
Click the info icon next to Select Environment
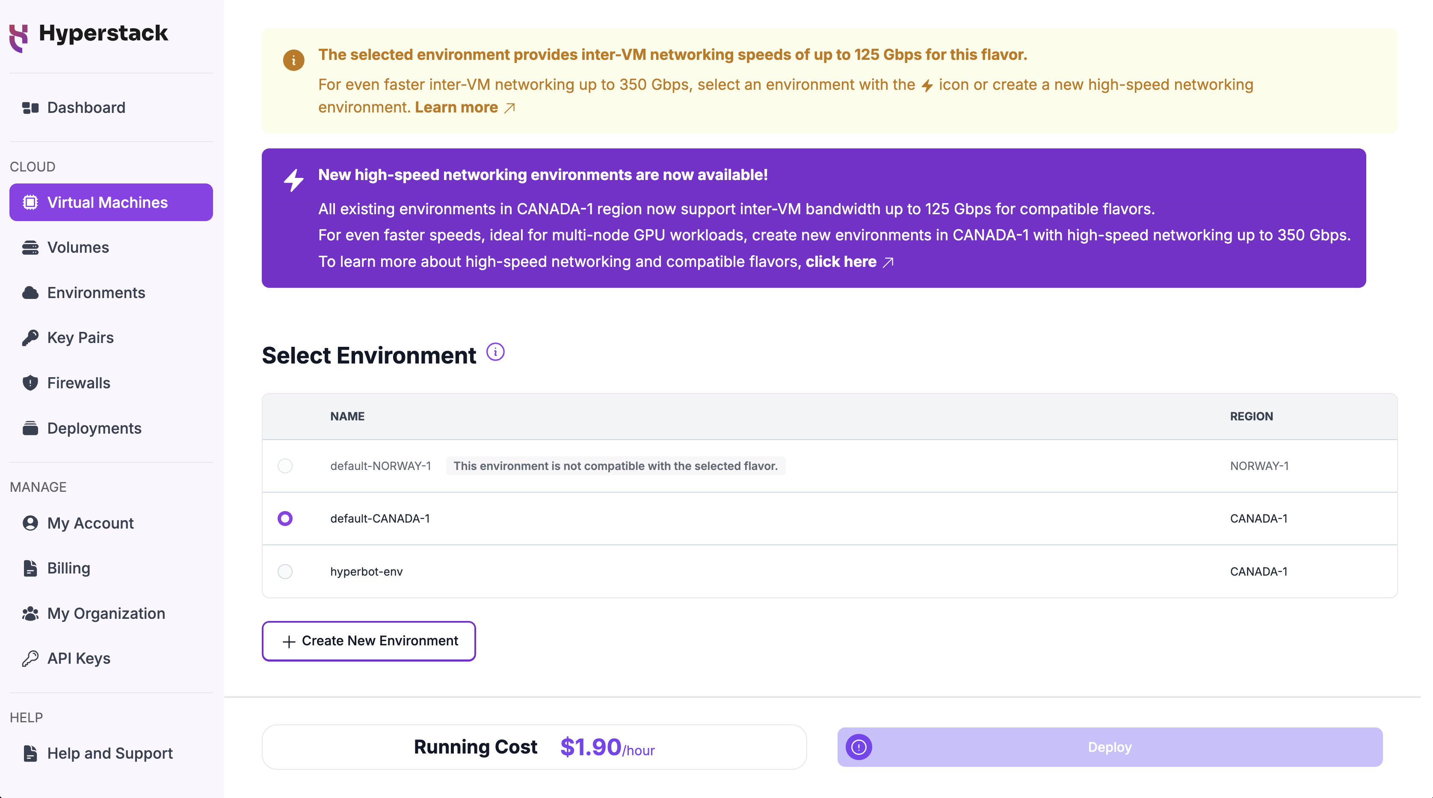[x=494, y=353]
